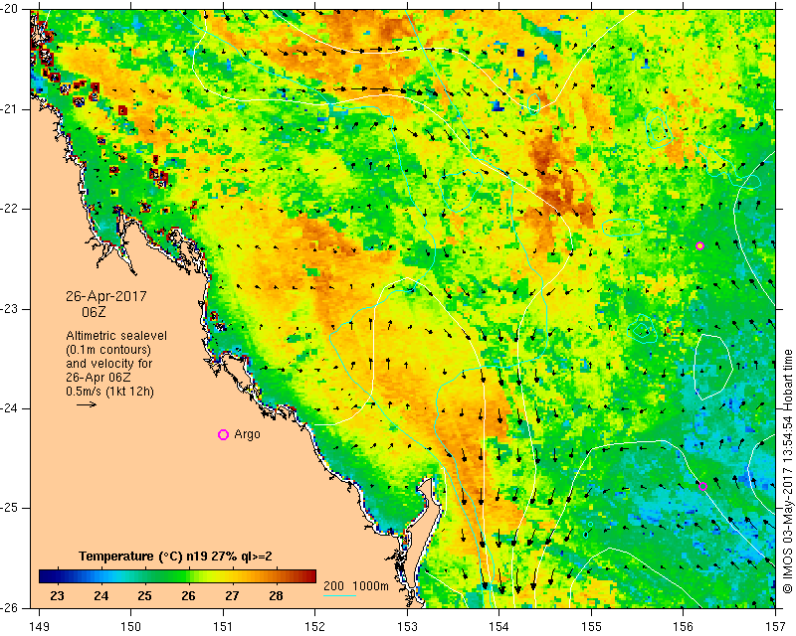
Task: Click the "06Z" time label under the date
Action: (94, 312)
